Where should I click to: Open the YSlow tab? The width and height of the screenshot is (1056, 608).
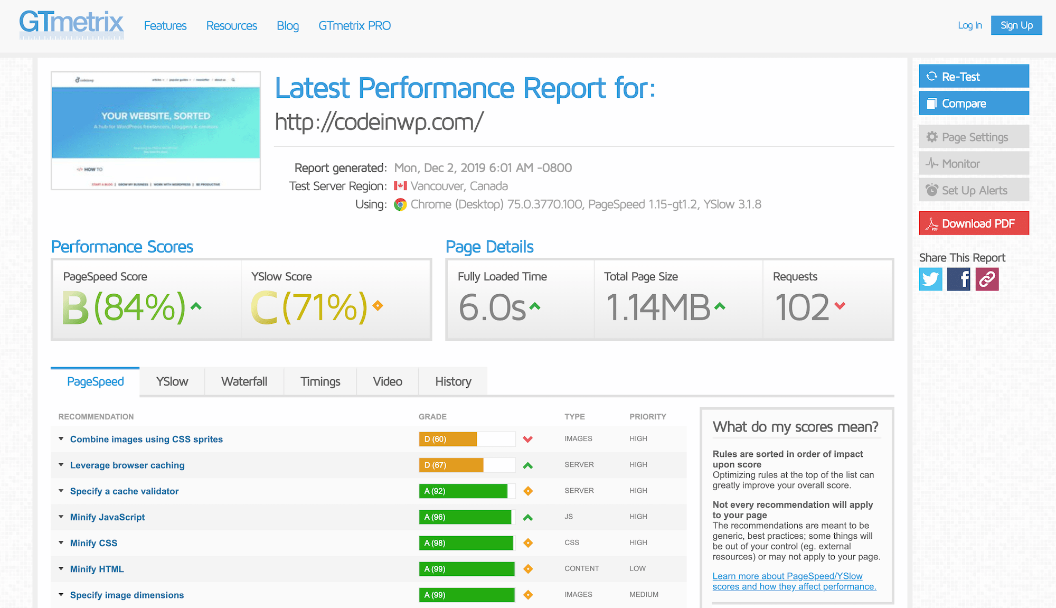pos(172,381)
